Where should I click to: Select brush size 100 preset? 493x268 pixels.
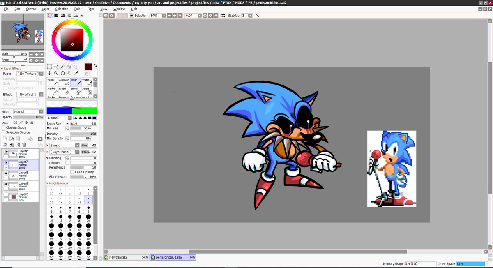79,236
